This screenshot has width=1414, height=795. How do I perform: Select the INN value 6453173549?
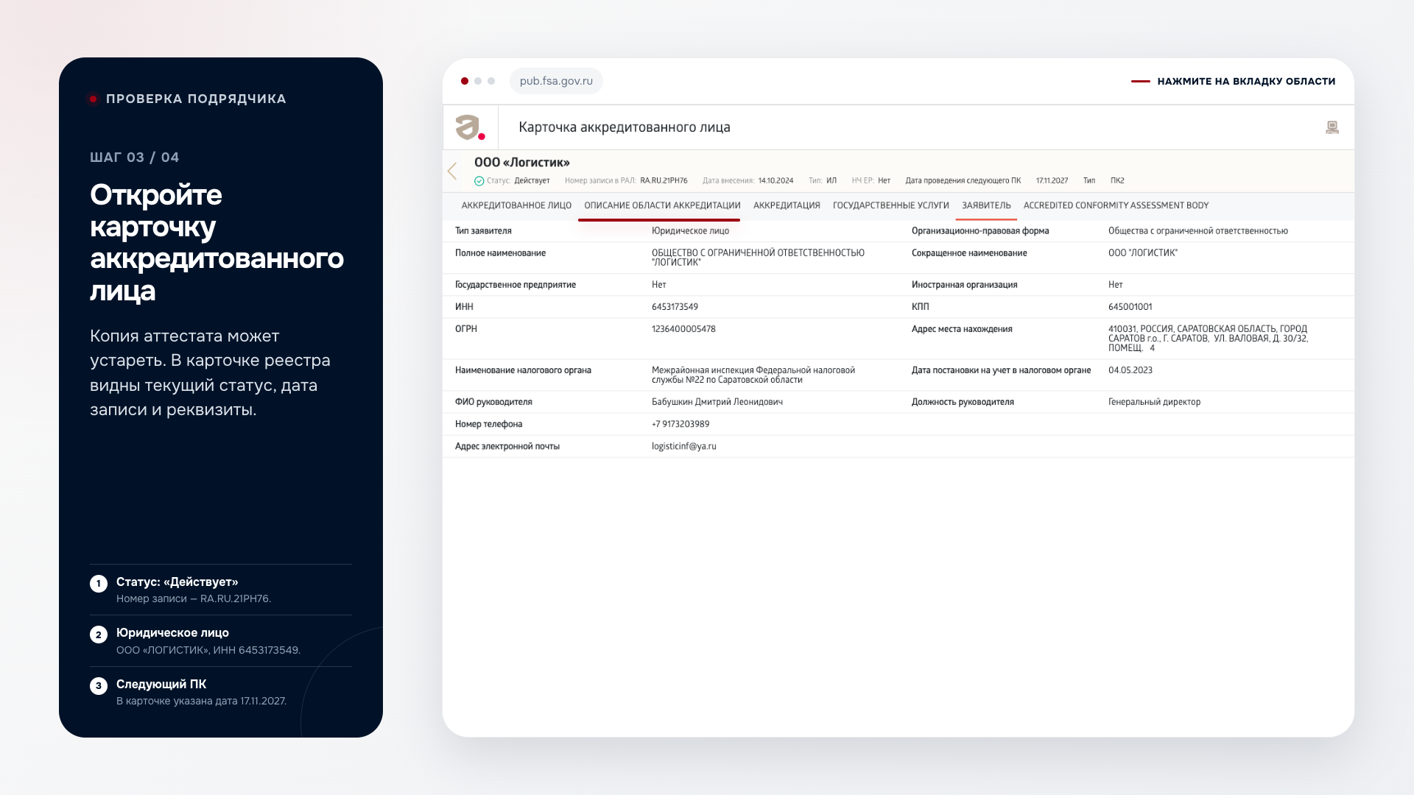(x=675, y=307)
